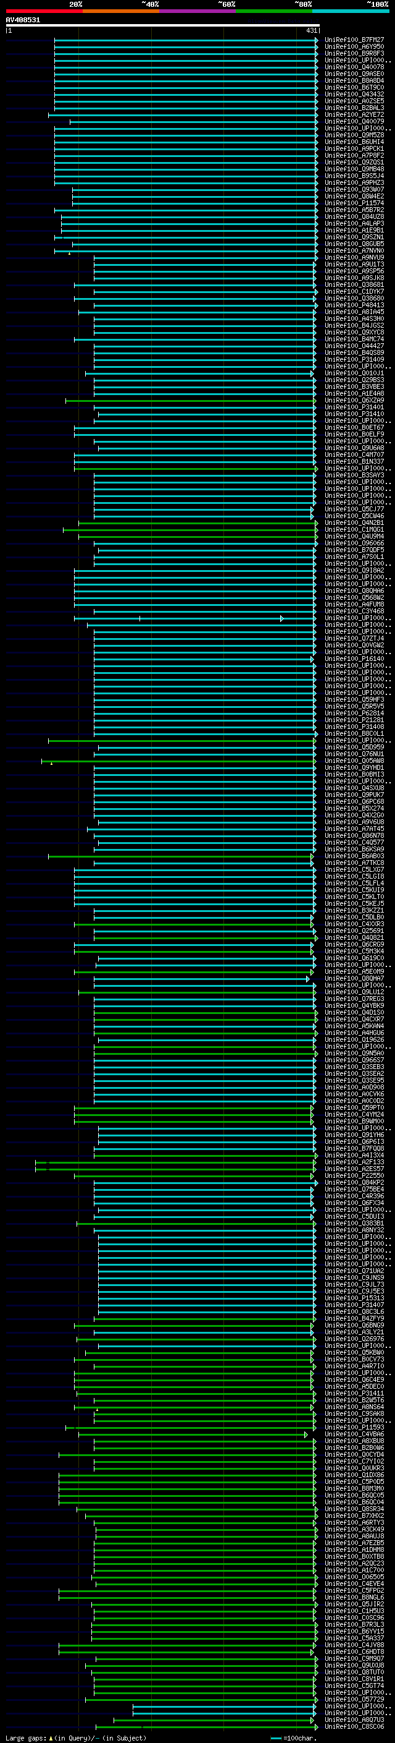
Task: Click label UniRef100_Q8QHA7
Action: click(x=354, y=978)
